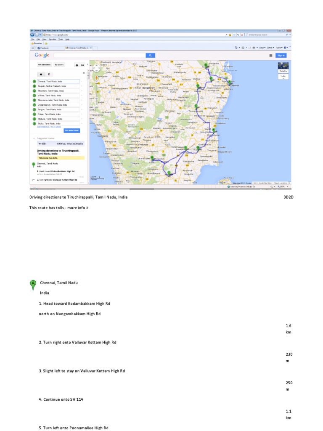Click the Vellore, Tamil Nadu destination field
The width and height of the screenshot is (323, 431).
pos(58,96)
